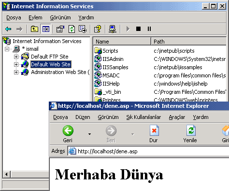Click the back arrow in IIS toolbar

(8, 29)
